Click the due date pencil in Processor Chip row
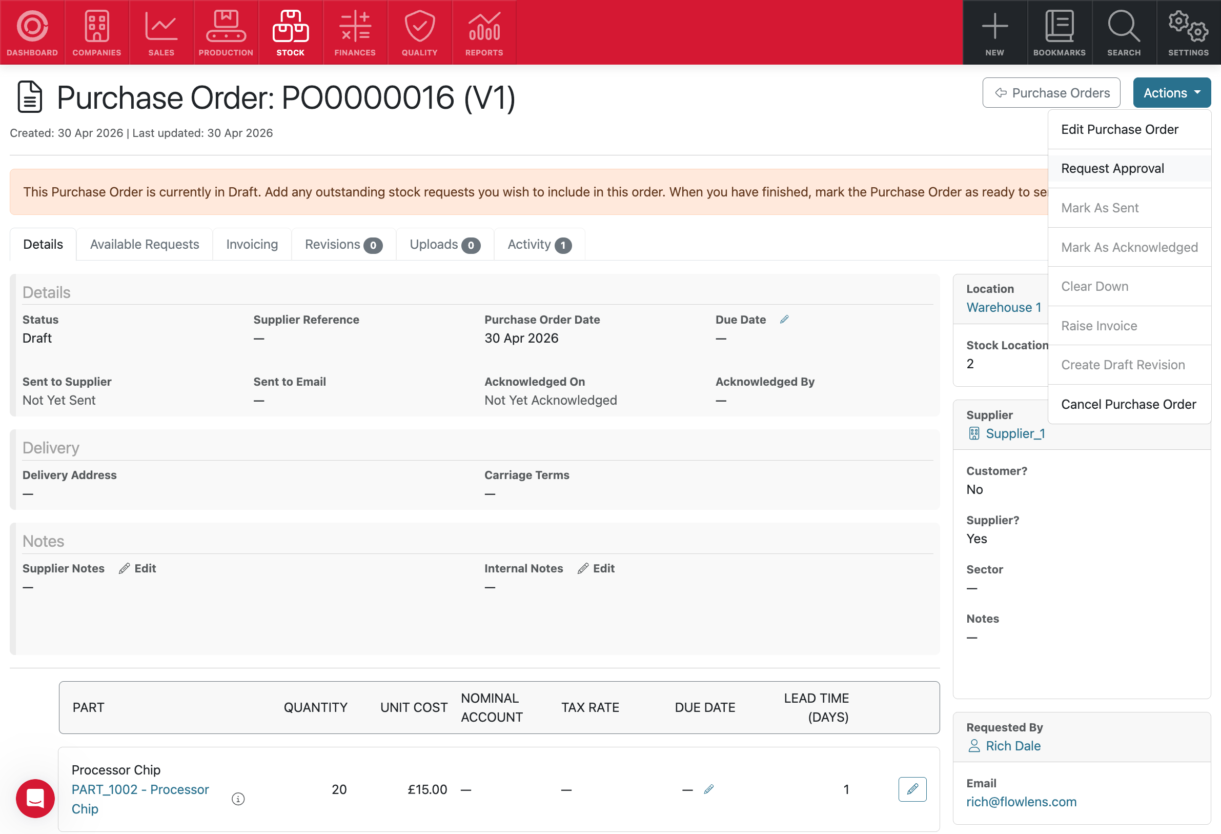This screenshot has height=834, width=1221. coord(709,789)
